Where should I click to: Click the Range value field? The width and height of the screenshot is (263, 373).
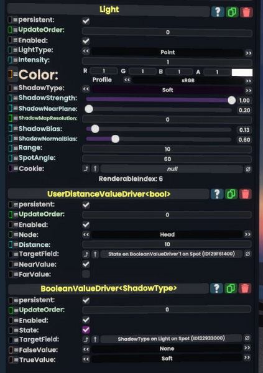click(167, 149)
